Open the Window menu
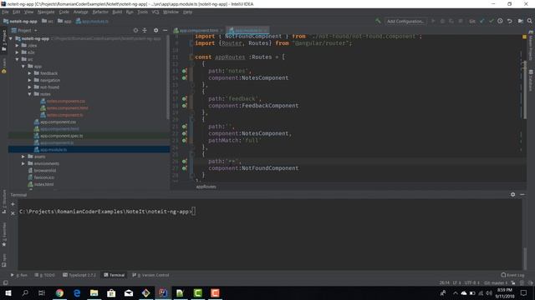The width and height of the screenshot is (535, 300). [x=171, y=12]
